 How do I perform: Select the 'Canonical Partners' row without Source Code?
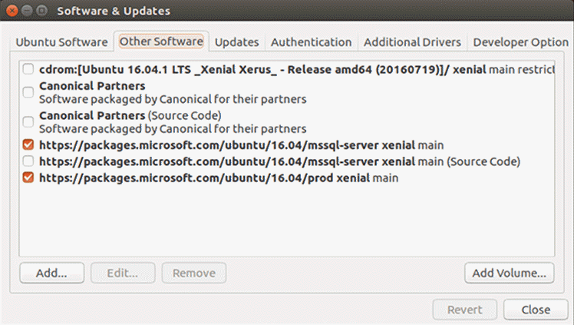tap(173, 92)
